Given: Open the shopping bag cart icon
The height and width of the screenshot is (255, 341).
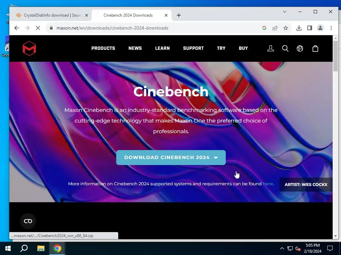Looking at the screenshot, I should (315, 48).
